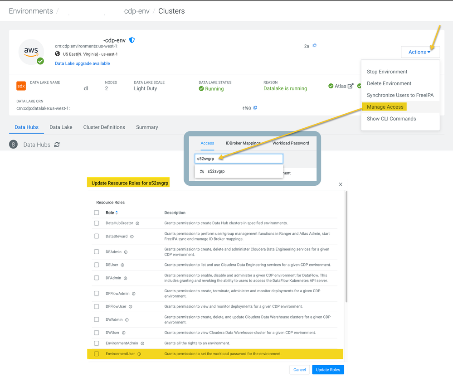
Task: Click the AWS provider logo
Action: tap(31, 52)
